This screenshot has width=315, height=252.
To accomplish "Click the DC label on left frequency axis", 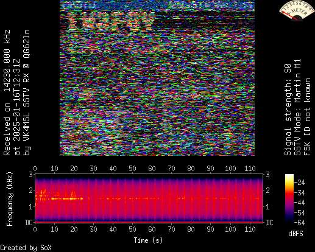I will (29, 223).
